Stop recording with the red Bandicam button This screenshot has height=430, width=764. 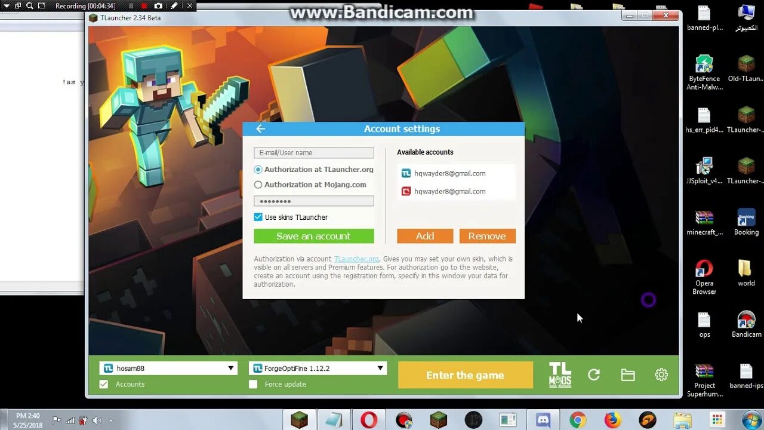[144, 6]
